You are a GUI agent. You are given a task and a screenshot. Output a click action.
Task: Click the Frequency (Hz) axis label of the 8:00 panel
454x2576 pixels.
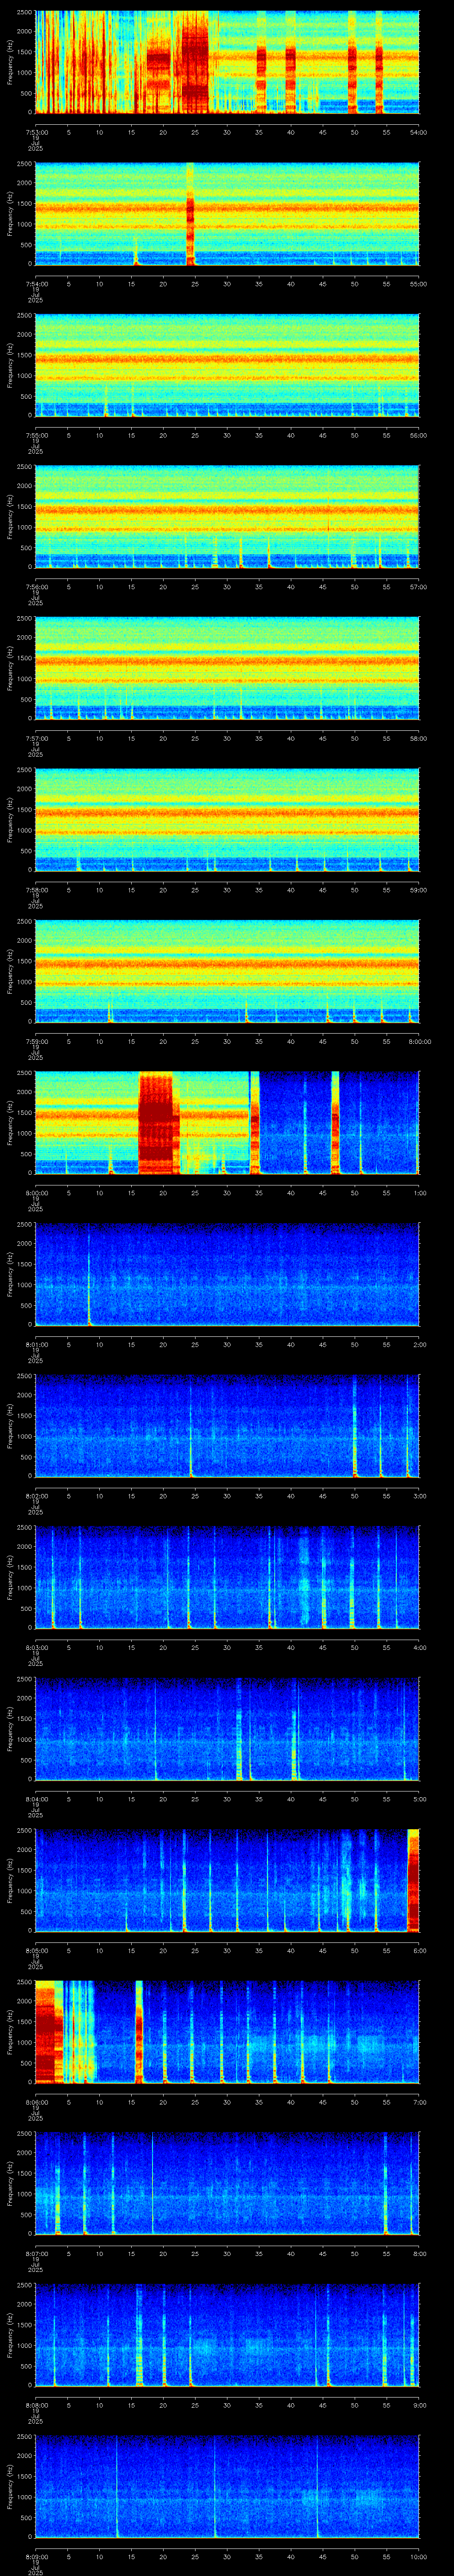click(10, 1122)
